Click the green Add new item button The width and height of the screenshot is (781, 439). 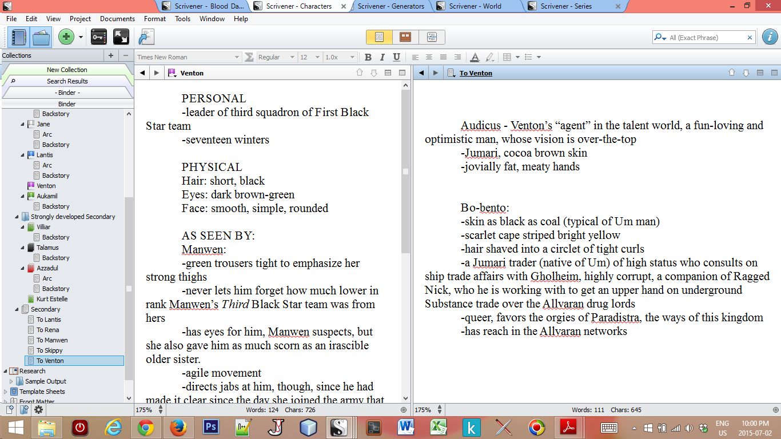(66, 37)
